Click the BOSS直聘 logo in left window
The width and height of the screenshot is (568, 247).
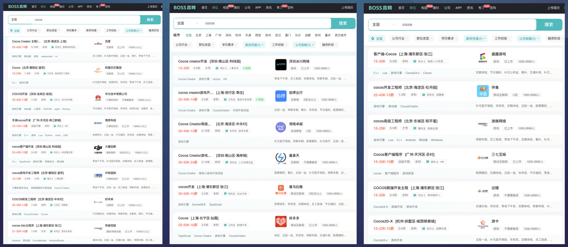pyautogui.click(x=17, y=6)
